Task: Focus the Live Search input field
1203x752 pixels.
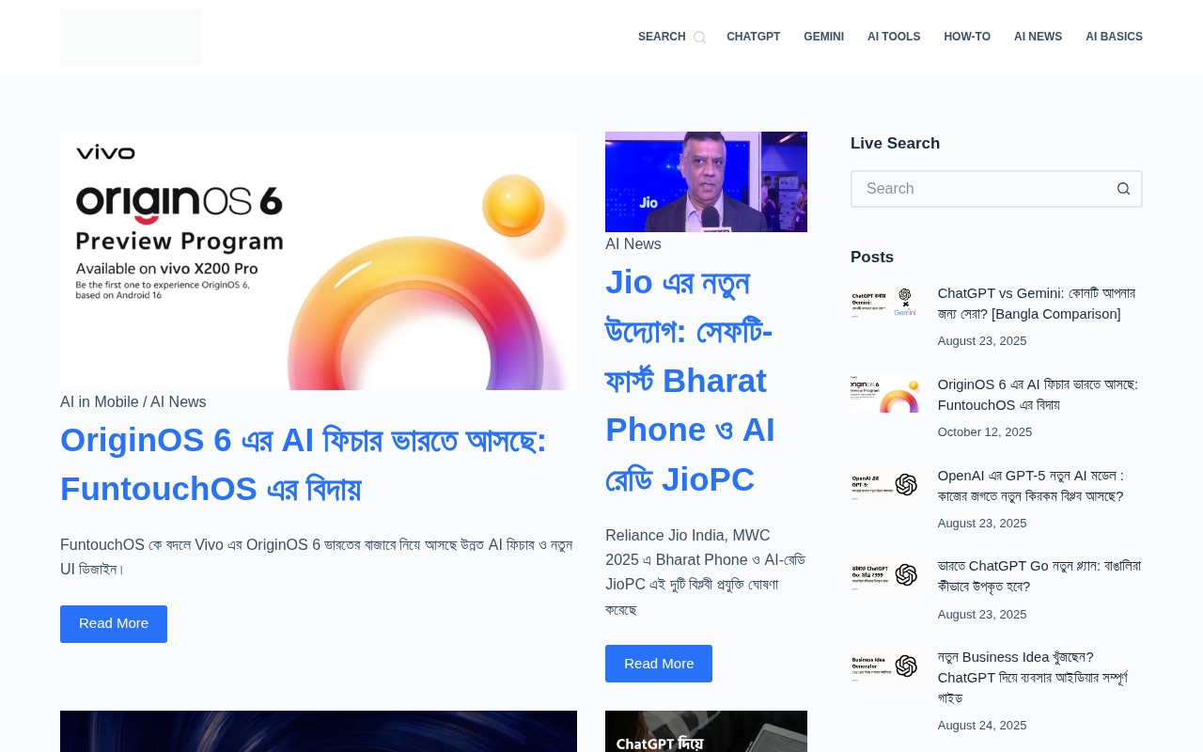Action: (978, 189)
